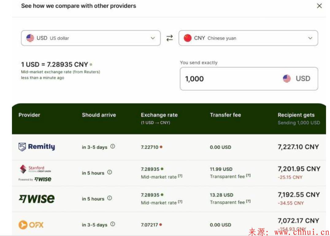Click the info icon next to OFX arrival time
Screen dimensions: 330x236
tap(113, 224)
